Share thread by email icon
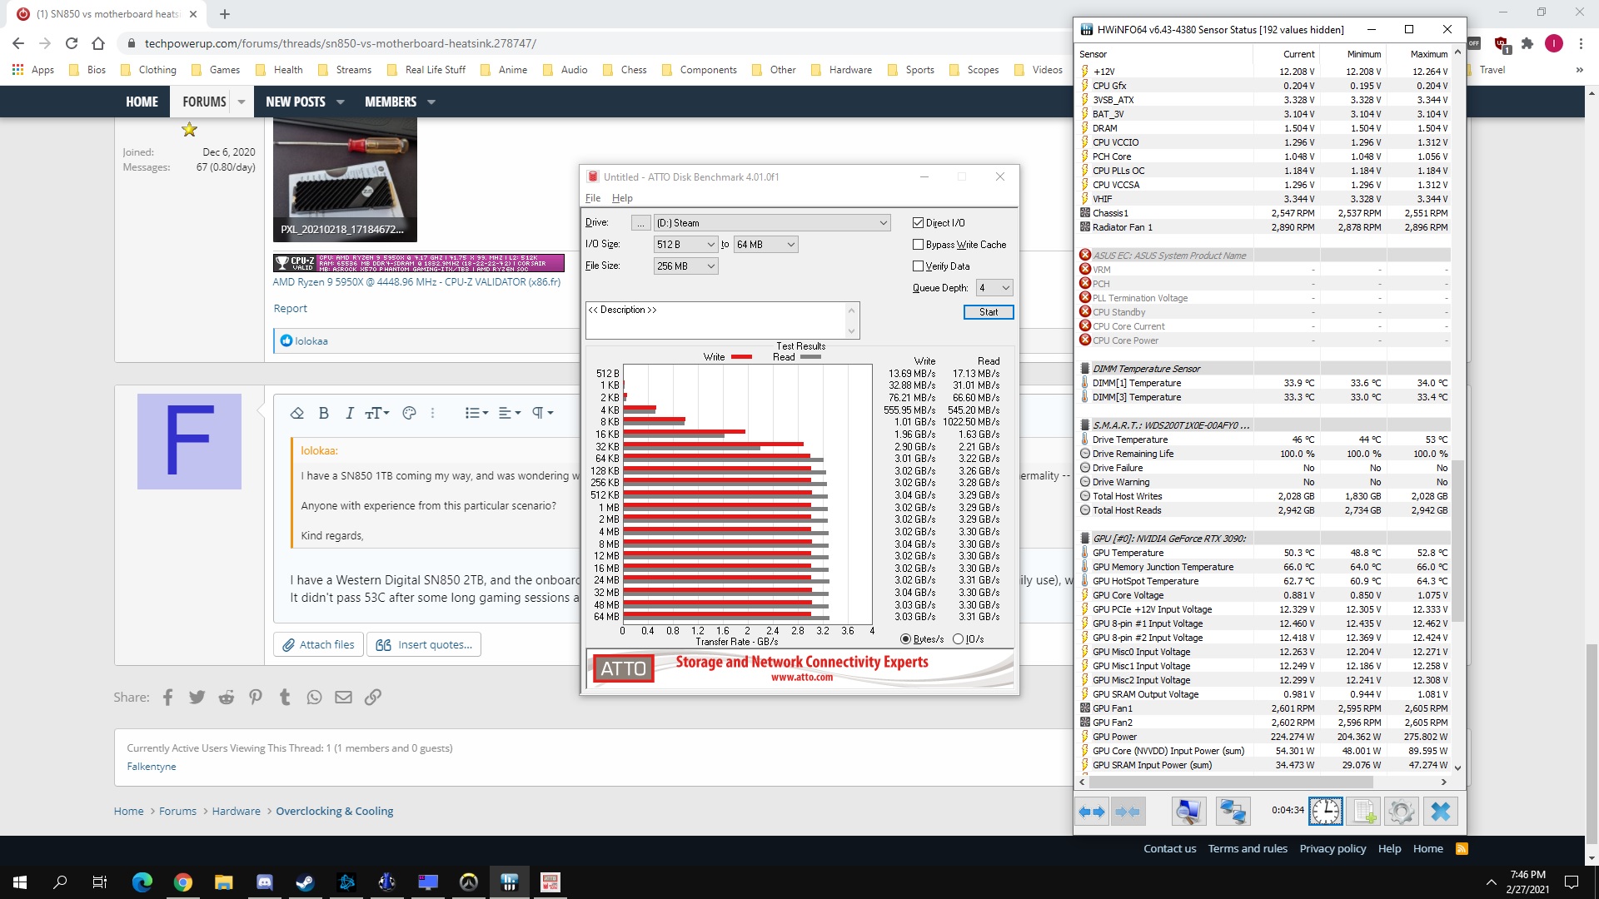The image size is (1599, 899). coord(343,698)
